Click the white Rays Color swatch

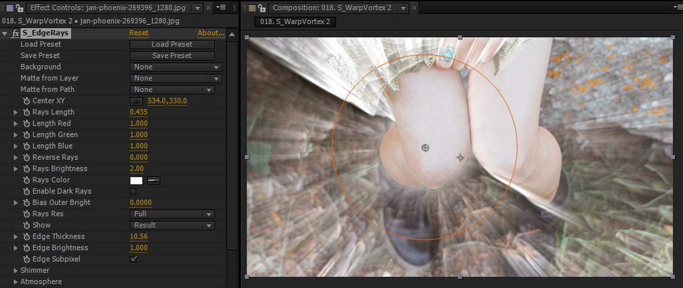(x=137, y=181)
